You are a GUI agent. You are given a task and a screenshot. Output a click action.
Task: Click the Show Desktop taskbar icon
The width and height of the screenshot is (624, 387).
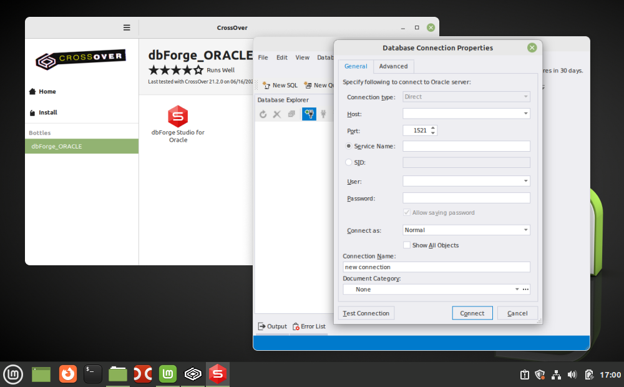pyautogui.click(x=41, y=375)
